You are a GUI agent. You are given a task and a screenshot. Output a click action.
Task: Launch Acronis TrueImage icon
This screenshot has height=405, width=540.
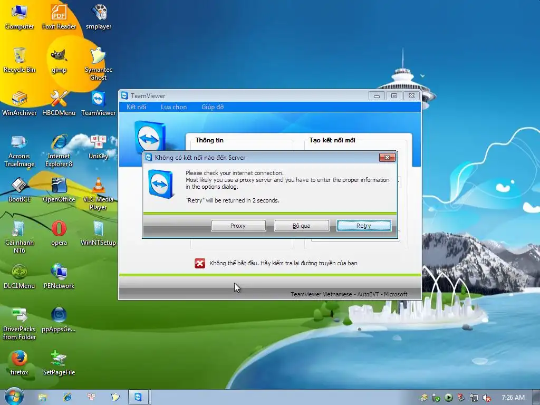[20, 151]
